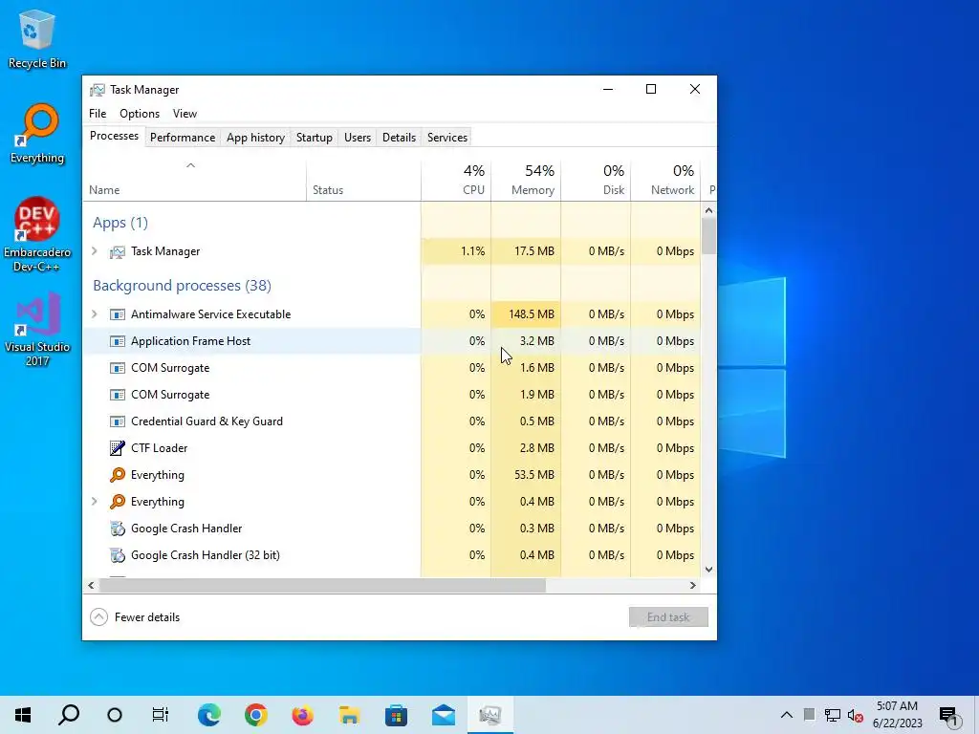Screen dimensions: 979x734
Task: Click the Application Frame Host process icon
Action: tap(118, 341)
